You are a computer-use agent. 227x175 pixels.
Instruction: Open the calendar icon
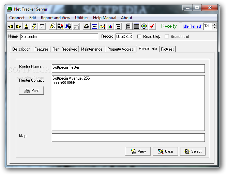click(x=136, y=26)
